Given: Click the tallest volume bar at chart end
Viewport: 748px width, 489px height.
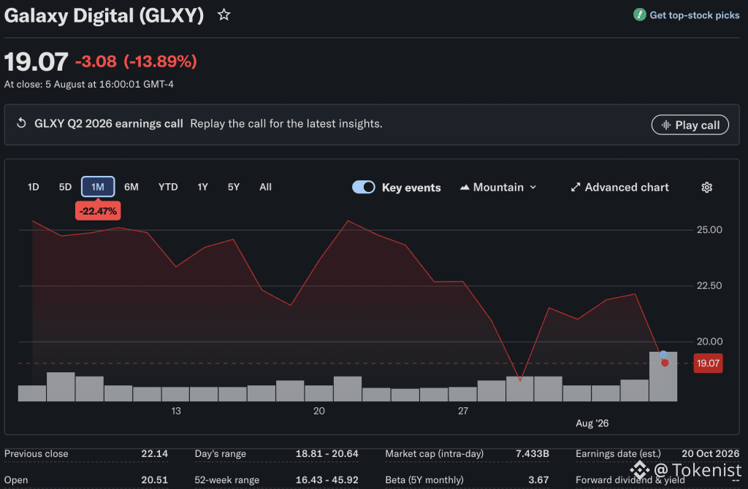Looking at the screenshot, I should click(663, 377).
